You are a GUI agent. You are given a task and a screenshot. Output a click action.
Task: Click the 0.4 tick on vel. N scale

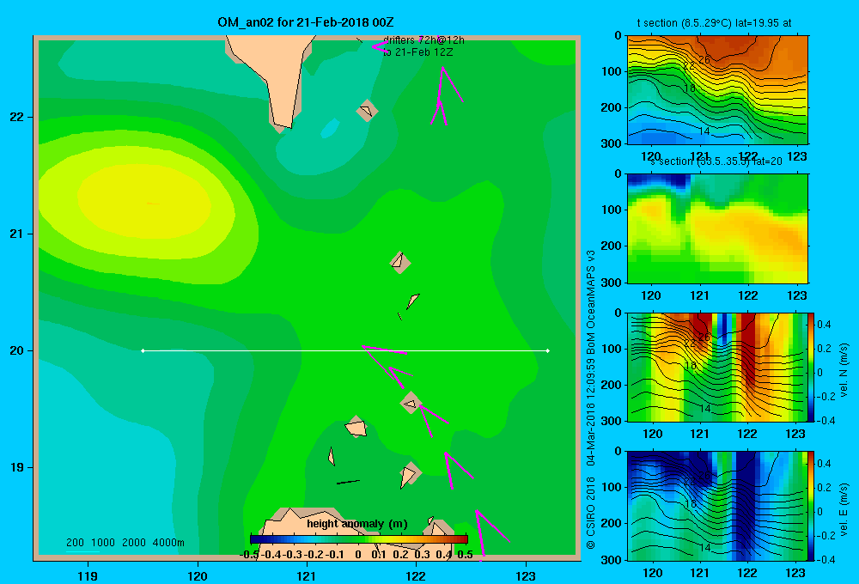[824, 325]
